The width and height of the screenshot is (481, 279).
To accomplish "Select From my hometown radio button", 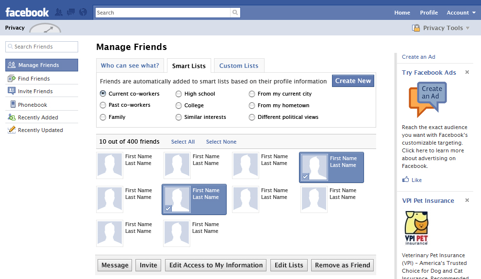I will 252,105.
